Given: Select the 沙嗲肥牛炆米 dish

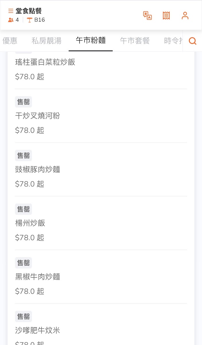Looking at the screenshot, I should coord(38,330).
